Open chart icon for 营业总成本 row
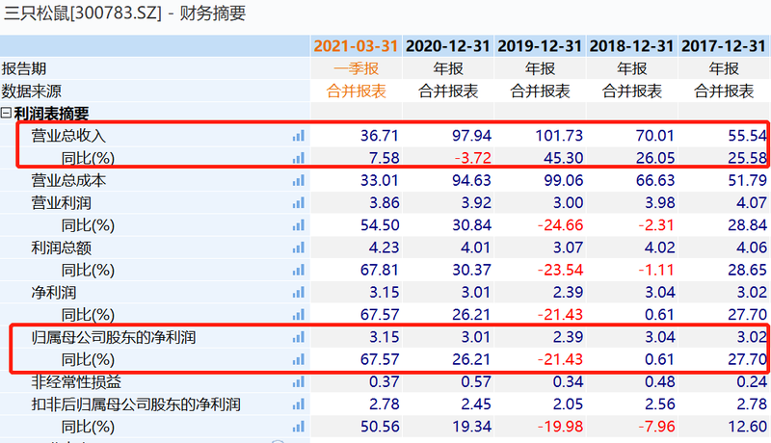This screenshot has width=771, height=443. [299, 181]
